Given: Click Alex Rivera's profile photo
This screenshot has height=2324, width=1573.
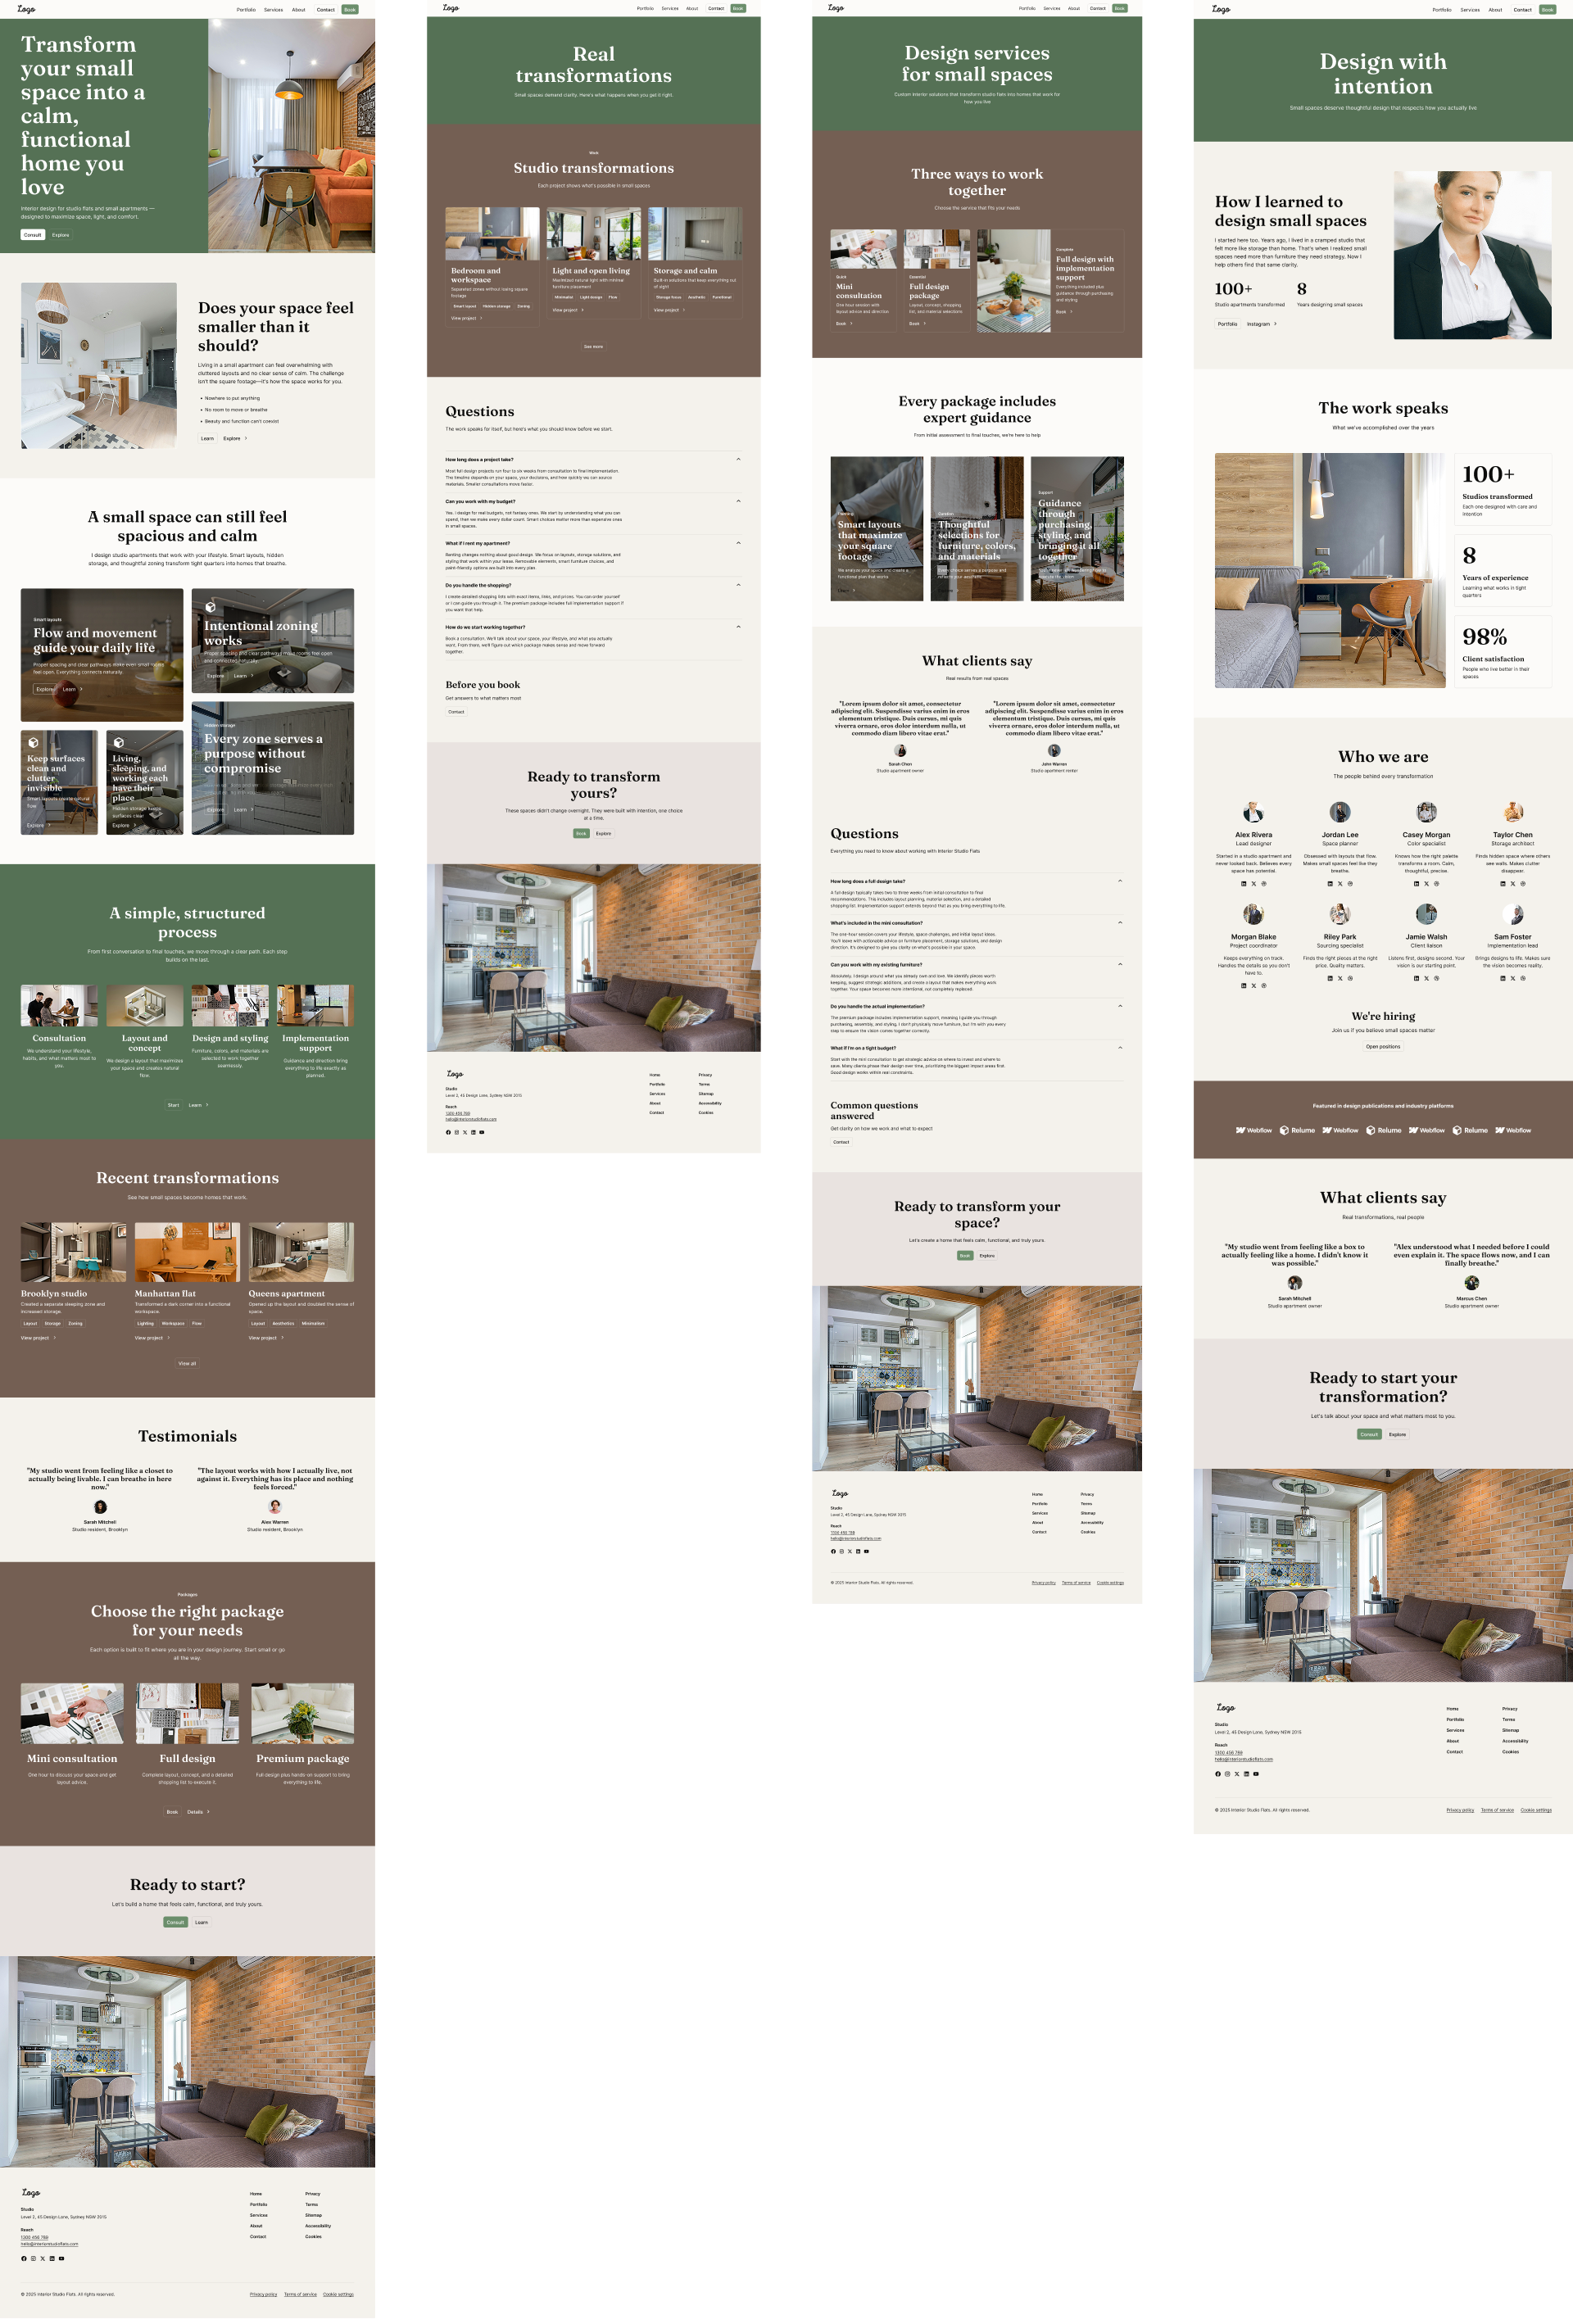Looking at the screenshot, I should tap(1253, 812).
